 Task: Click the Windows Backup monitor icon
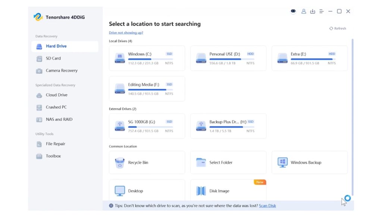(282, 162)
